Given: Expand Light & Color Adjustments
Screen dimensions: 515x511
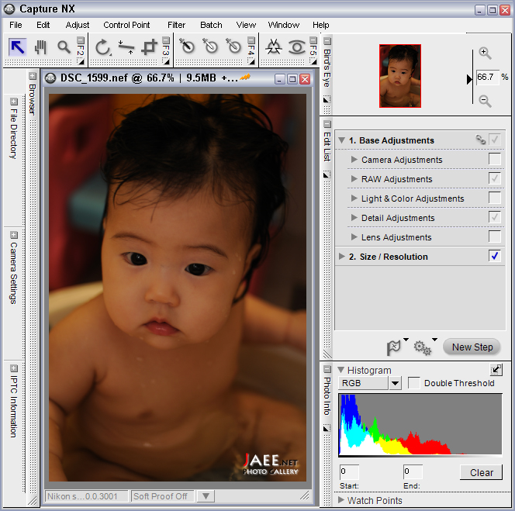Looking at the screenshot, I should click(x=354, y=199).
